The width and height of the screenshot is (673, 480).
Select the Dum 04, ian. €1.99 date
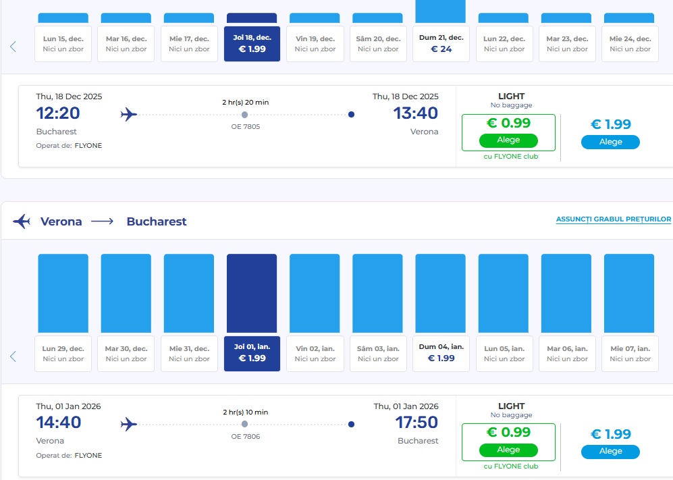441,354
